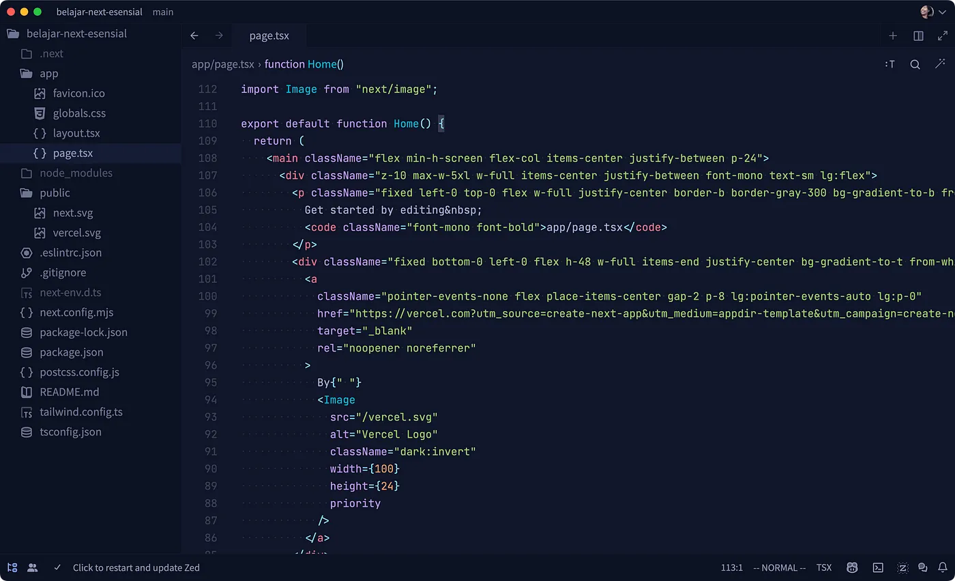Click the TSX language selector
Image resolution: width=955 pixels, height=581 pixels.
tap(823, 567)
